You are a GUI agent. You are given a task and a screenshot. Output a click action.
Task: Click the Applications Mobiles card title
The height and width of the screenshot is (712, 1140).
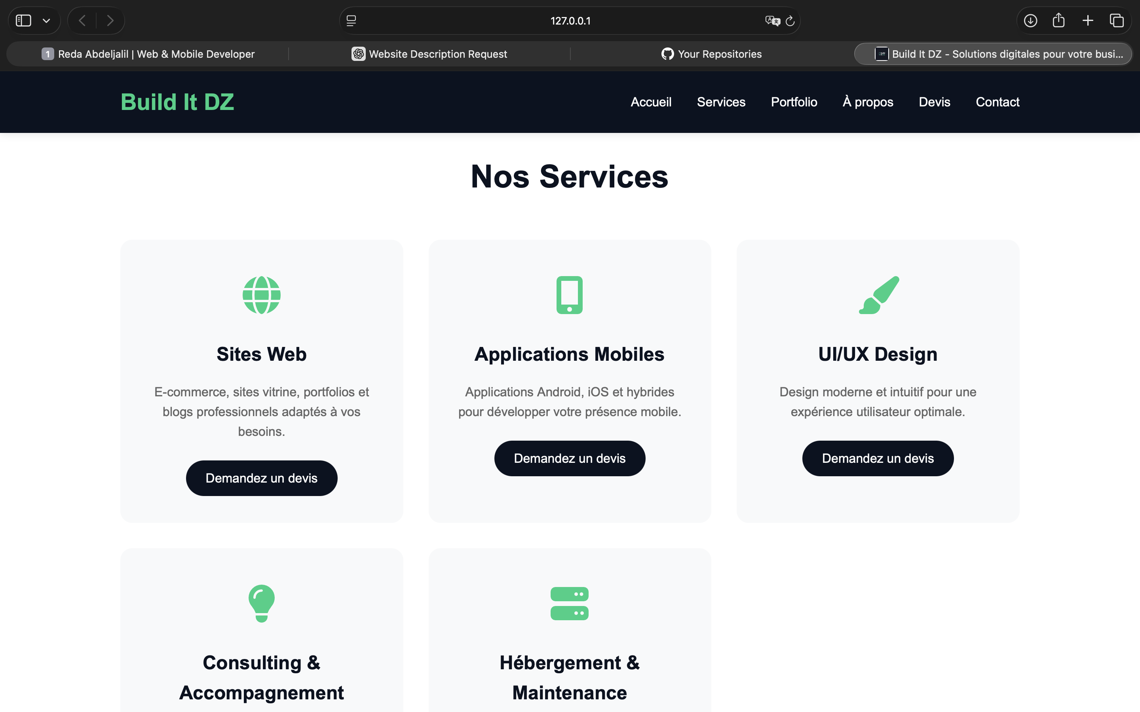(570, 354)
